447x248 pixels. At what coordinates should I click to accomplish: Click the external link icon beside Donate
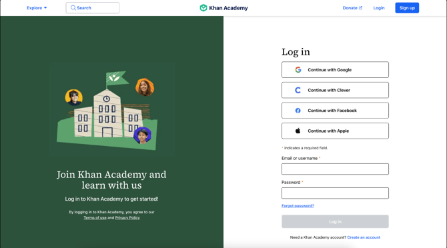tap(361, 8)
